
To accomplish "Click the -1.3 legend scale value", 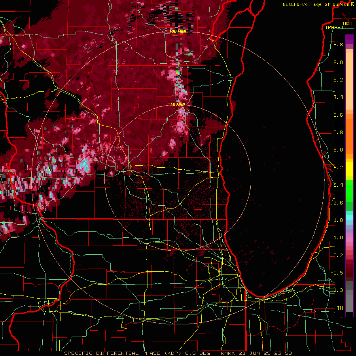I will click(x=337, y=290).
